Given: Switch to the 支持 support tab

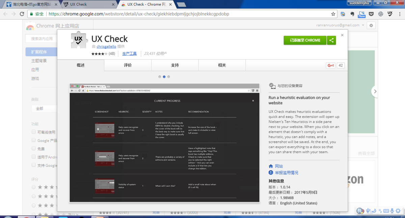Looking at the screenshot, I should coord(175,65).
